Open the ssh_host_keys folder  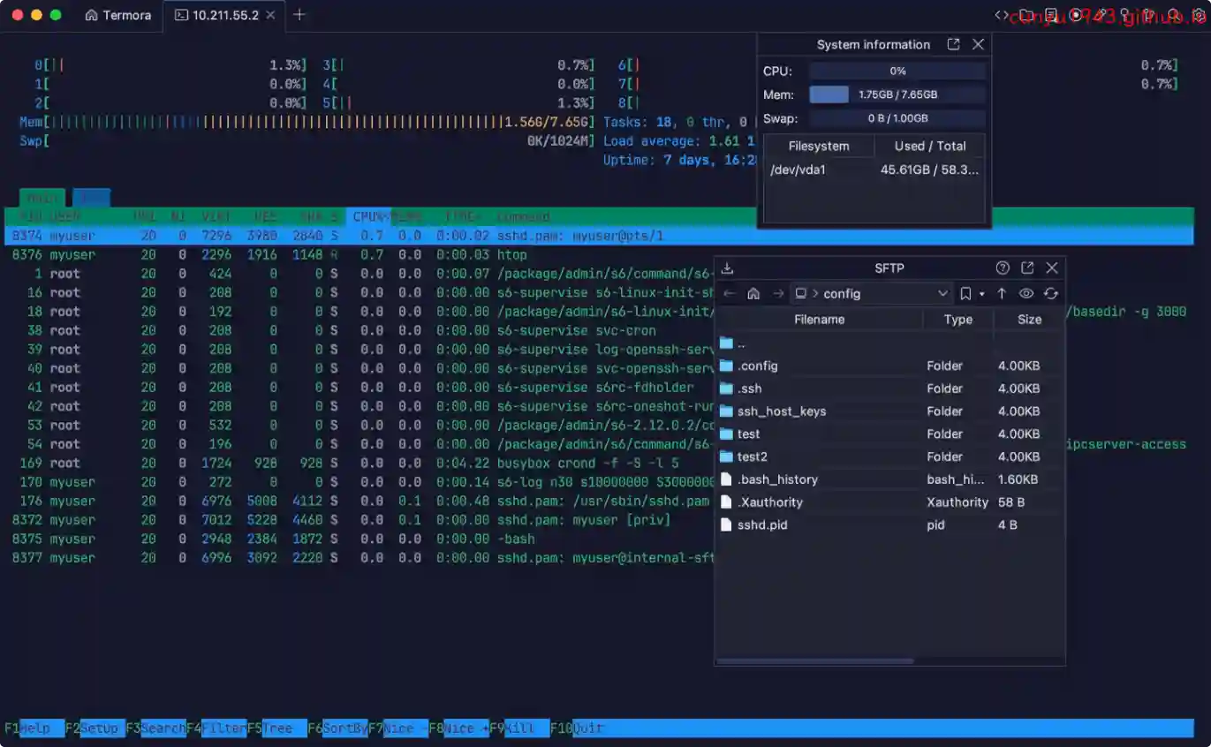coord(781,411)
